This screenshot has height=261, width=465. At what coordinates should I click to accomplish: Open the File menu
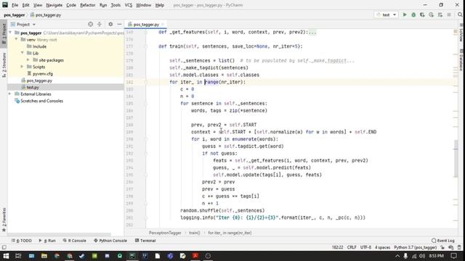(15, 5)
